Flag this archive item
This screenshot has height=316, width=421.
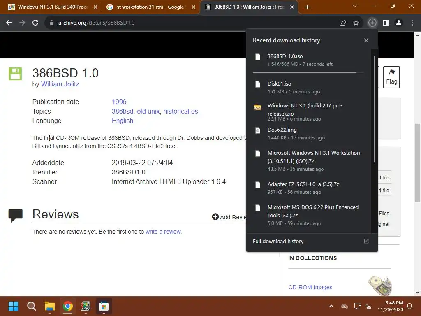point(391,77)
